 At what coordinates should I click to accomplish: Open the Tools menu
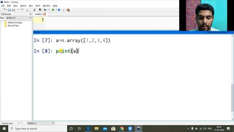point(38,6)
